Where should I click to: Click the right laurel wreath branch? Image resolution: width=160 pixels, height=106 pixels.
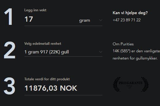coord(145,84)
